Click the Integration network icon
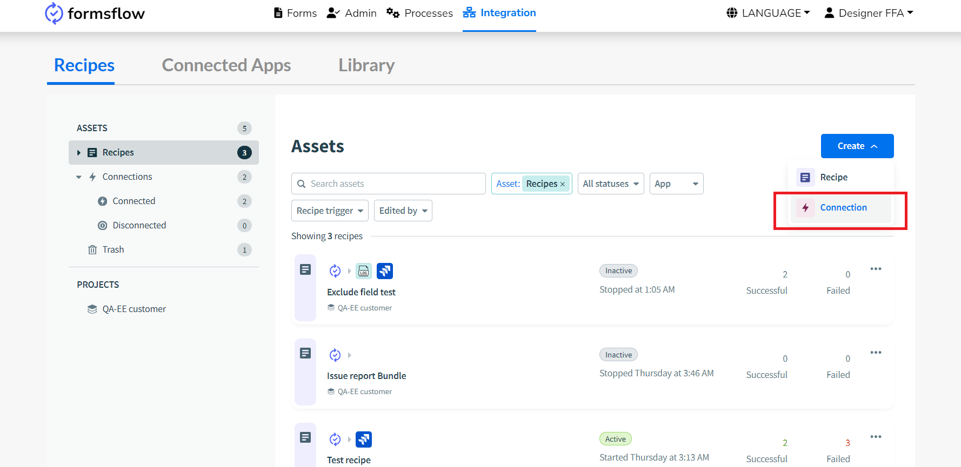The width and height of the screenshot is (961, 467). tap(469, 12)
